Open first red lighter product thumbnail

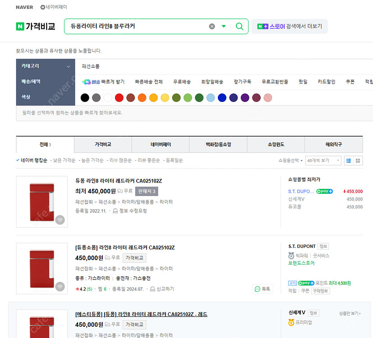[x=42, y=202]
